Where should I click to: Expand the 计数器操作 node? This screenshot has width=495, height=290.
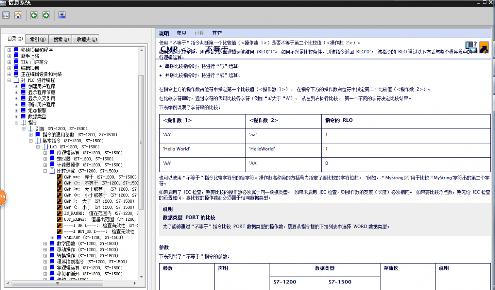[x=45, y=165]
